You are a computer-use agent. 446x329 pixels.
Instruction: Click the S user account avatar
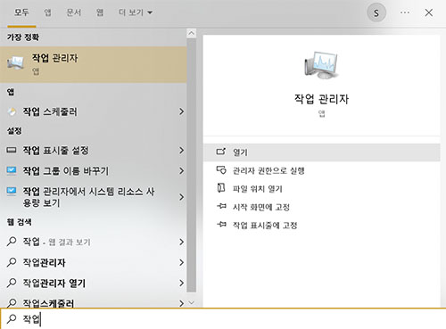pyautogui.click(x=376, y=12)
